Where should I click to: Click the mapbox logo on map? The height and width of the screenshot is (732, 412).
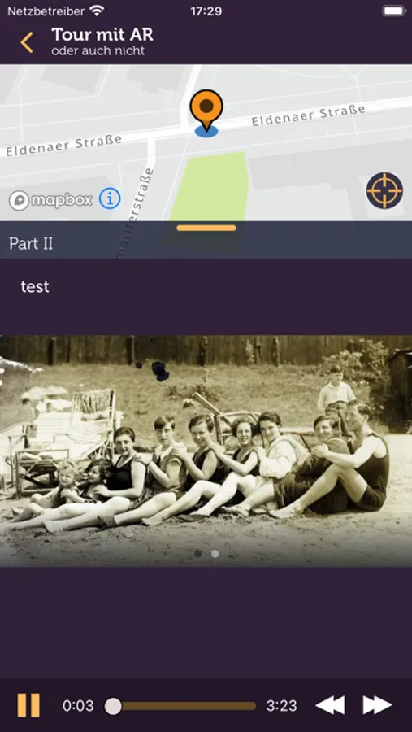[x=50, y=200]
